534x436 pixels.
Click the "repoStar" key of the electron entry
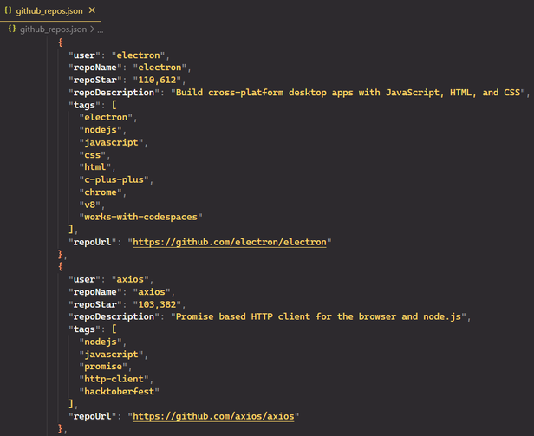tap(95, 80)
